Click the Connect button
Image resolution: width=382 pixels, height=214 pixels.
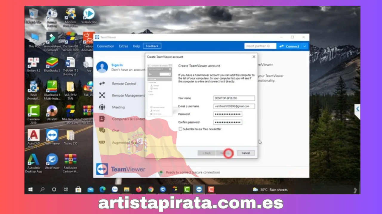pos(289,46)
